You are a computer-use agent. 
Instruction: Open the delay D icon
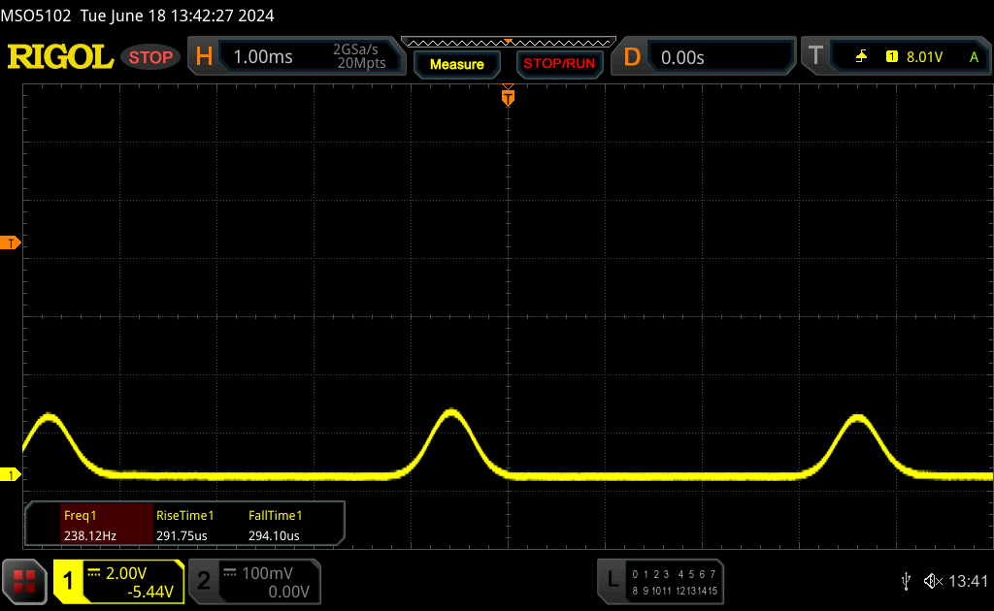pyautogui.click(x=631, y=57)
